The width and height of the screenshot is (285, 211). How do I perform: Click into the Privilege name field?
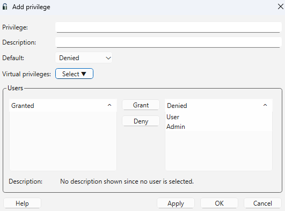[x=169, y=27]
